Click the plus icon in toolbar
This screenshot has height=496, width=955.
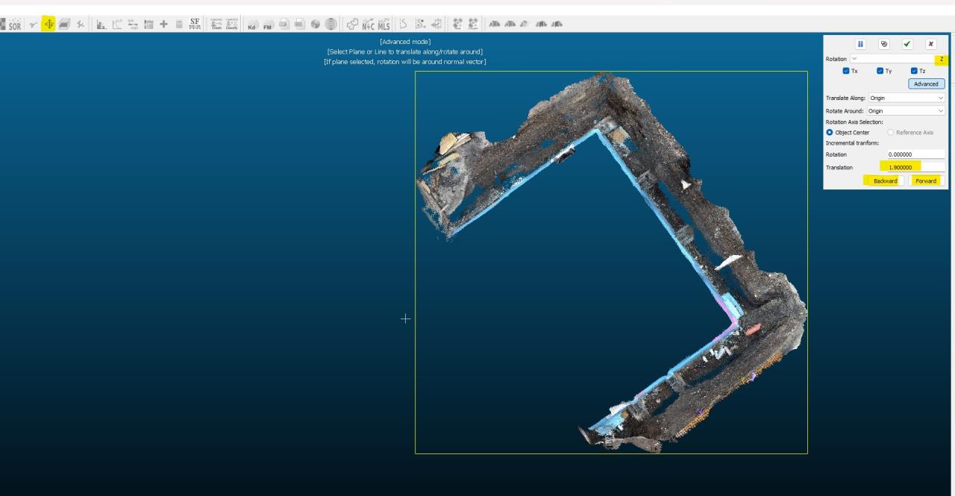pos(162,24)
